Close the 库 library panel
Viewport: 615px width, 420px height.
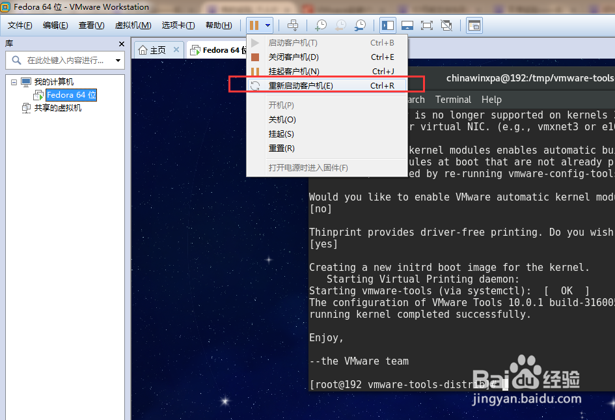pos(121,44)
